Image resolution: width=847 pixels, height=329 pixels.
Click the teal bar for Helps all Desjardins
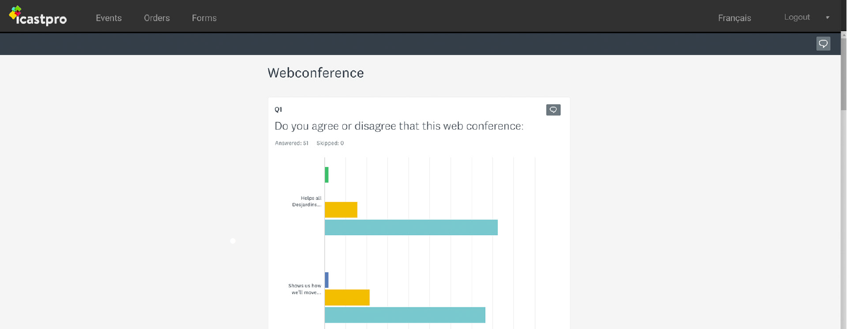(411, 227)
